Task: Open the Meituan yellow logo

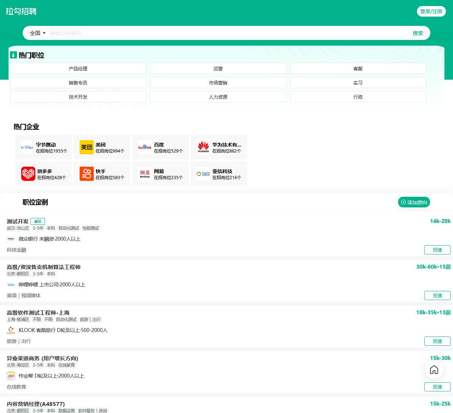Action: (86, 147)
